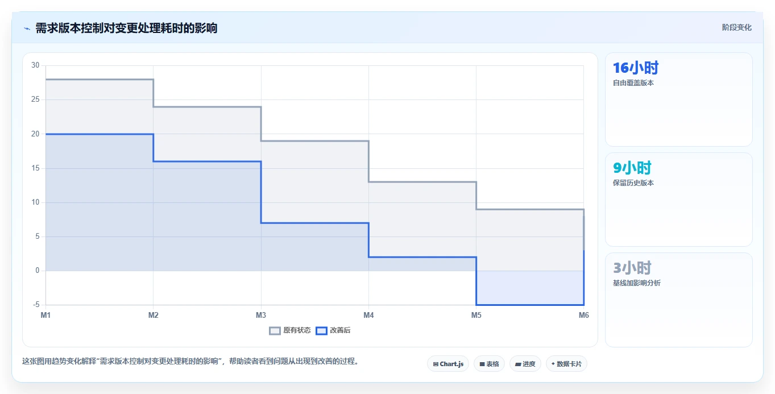This screenshot has height=394, width=775.
Task: Toggle the 改善后 legend series
Action: coord(333,330)
